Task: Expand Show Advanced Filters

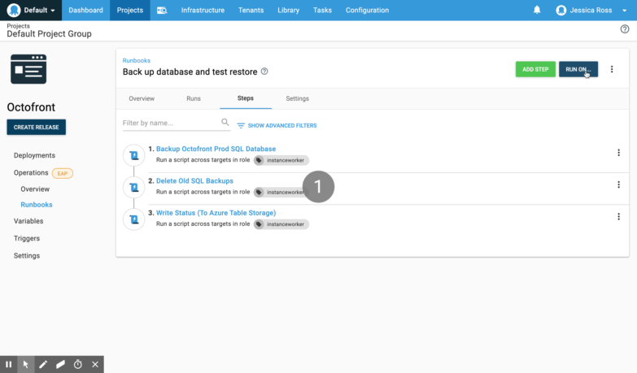Action: click(277, 125)
